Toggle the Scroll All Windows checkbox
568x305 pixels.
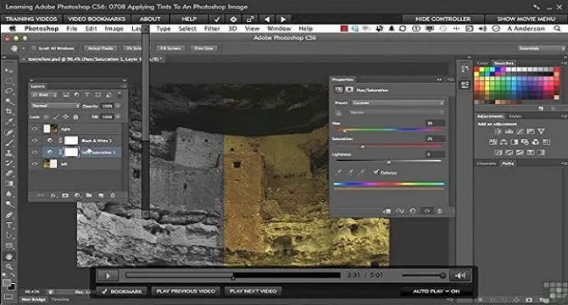click(x=34, y=48)
